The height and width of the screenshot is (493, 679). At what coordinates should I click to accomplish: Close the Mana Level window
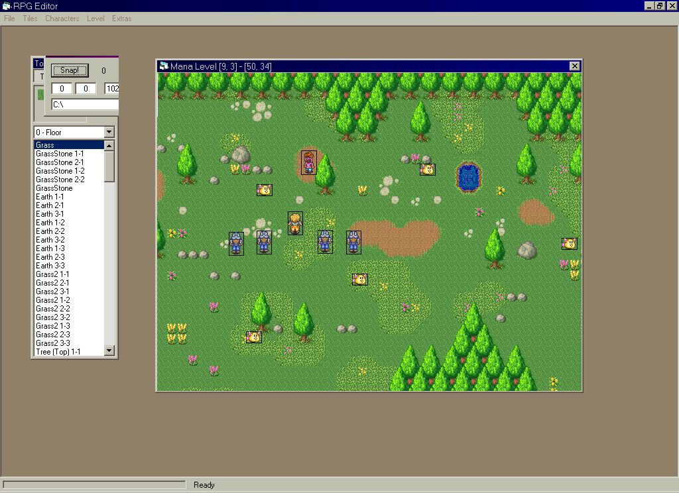(574, 66)
